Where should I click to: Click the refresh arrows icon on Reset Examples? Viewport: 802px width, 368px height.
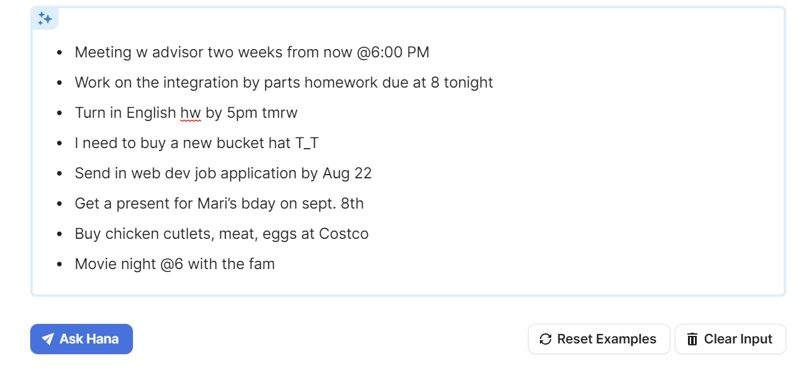[546, 339]
